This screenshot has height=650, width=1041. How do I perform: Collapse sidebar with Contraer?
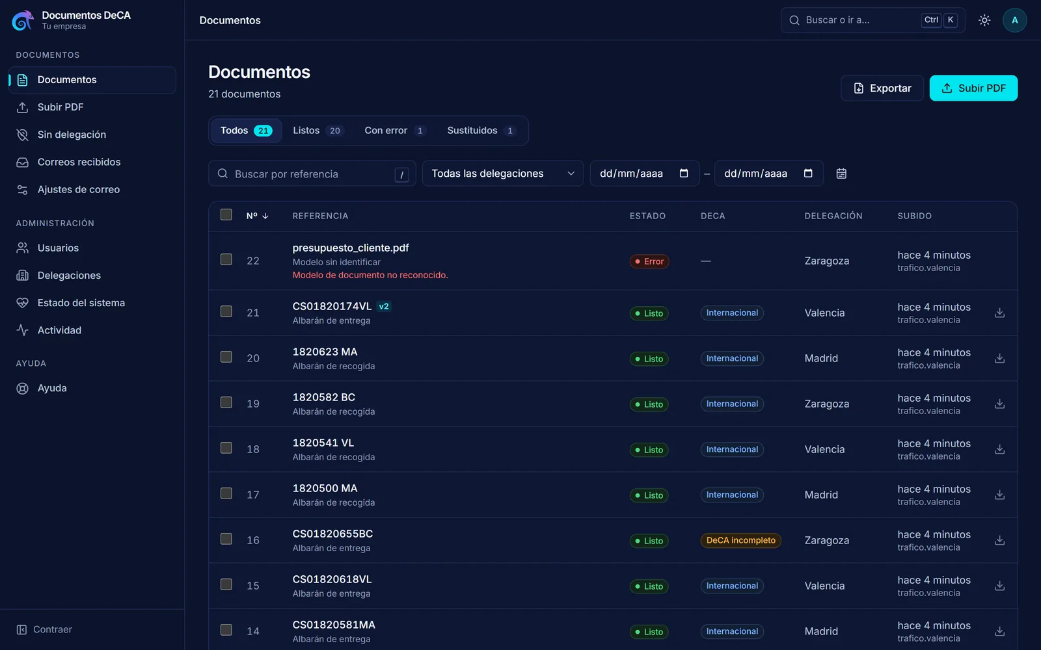point(44,629)
